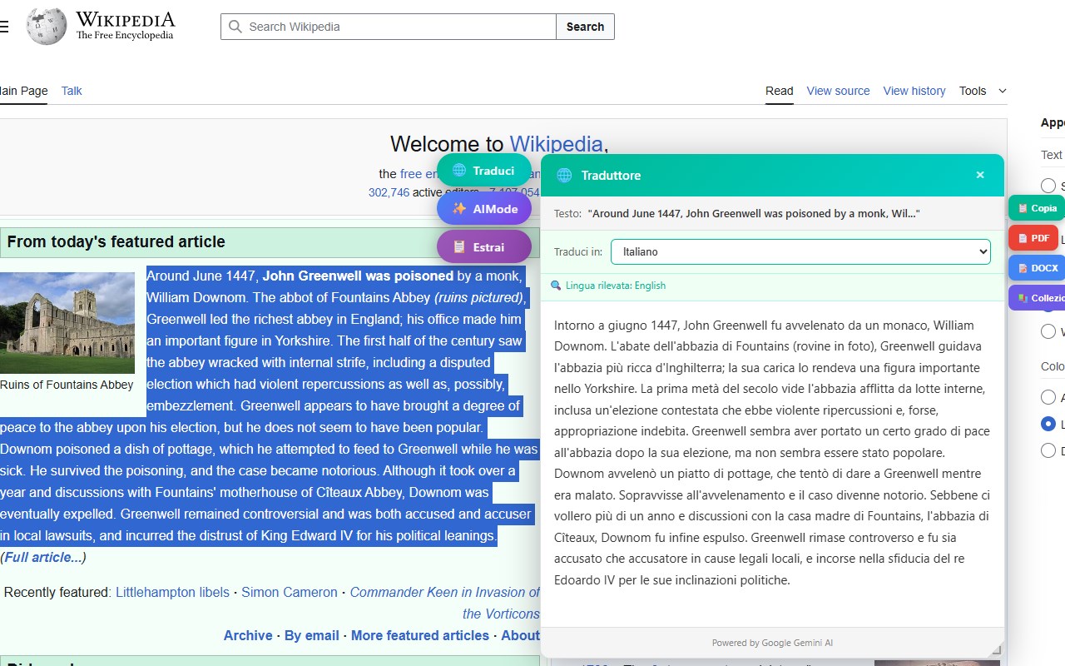Export translation as PDF

[x=1033, y=238]
